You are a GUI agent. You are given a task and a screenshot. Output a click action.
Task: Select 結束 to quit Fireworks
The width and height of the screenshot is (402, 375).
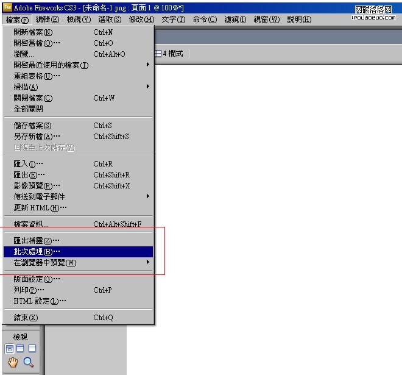point(26,318)
